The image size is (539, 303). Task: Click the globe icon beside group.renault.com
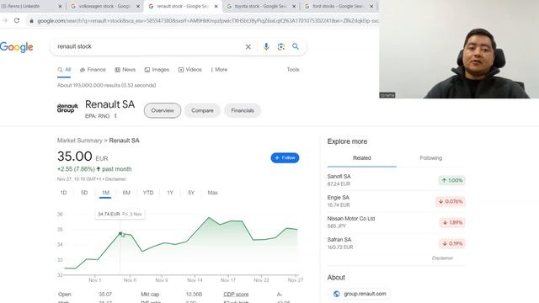click(x=337, y=294)
